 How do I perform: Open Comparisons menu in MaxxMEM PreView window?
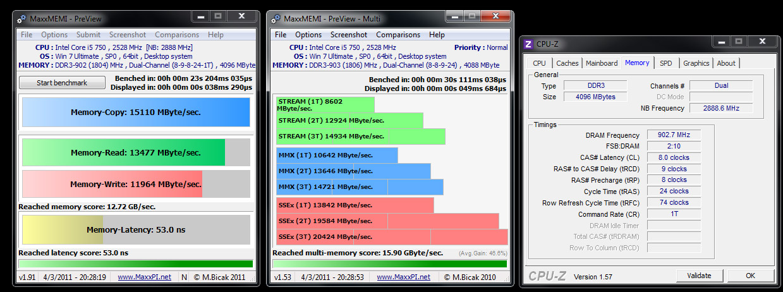point(177,35)
